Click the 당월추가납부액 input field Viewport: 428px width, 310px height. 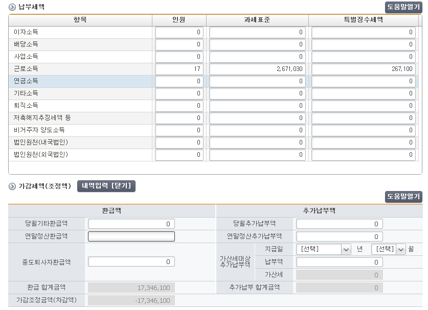tap(340, 224)
